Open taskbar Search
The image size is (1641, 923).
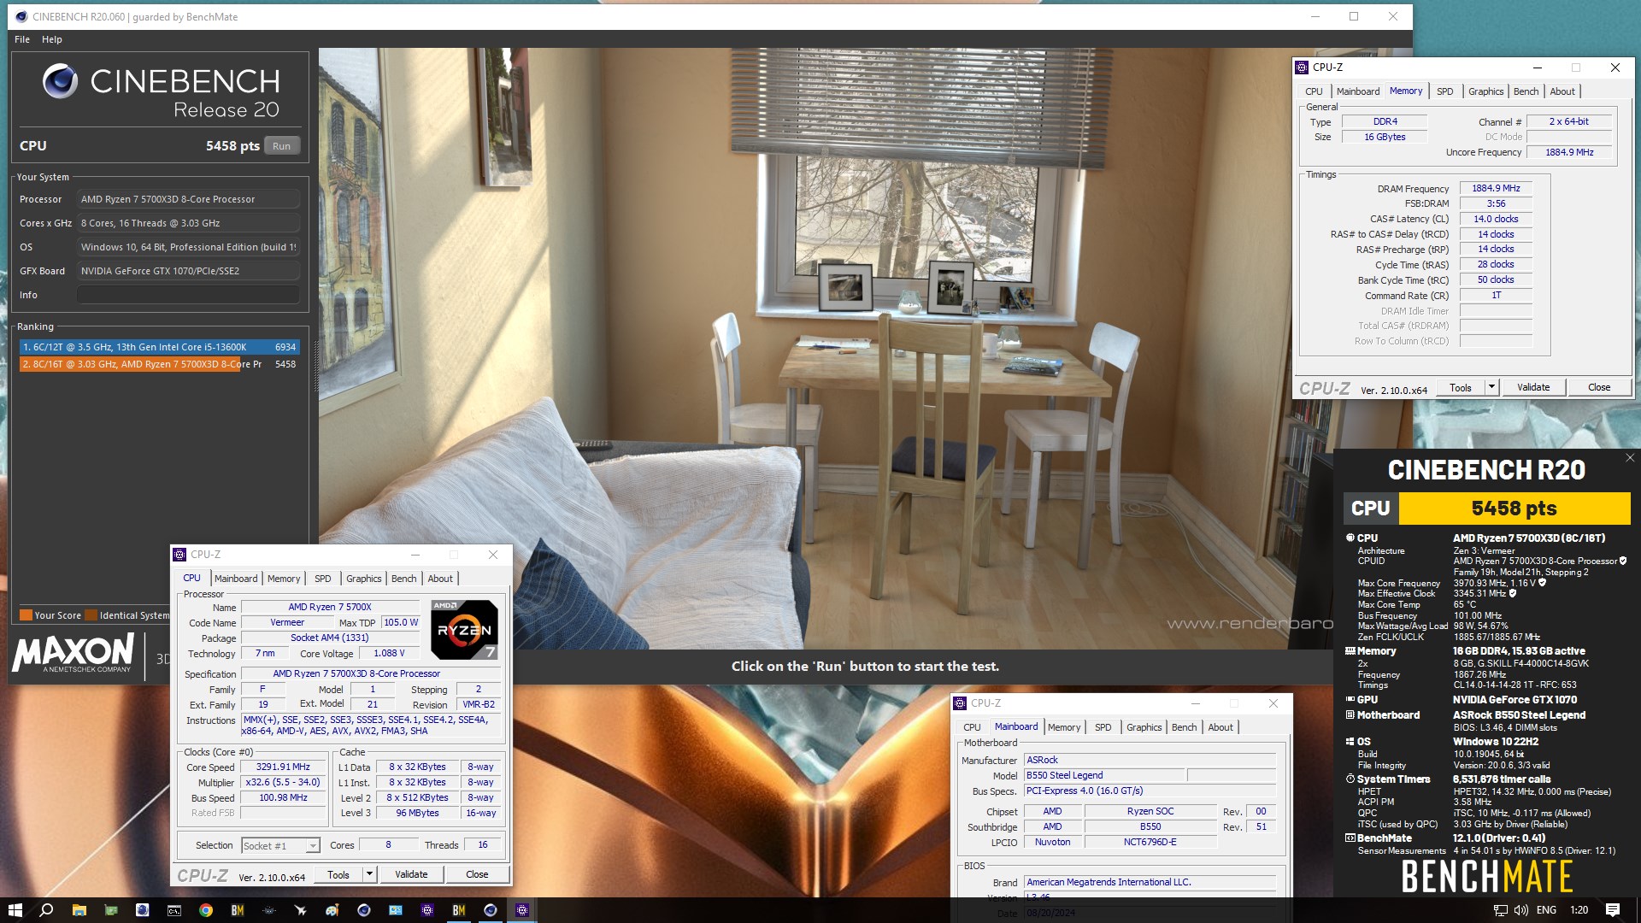46,910
